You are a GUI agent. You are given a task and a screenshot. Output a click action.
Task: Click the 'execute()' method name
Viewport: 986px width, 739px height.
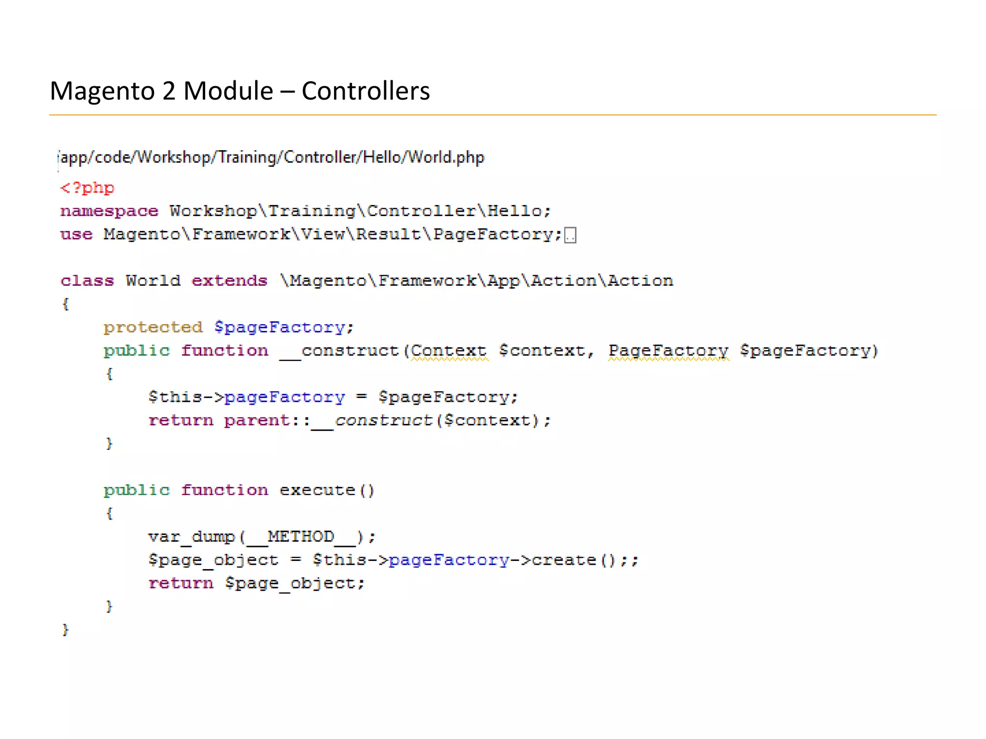pyautogui.click(x=327, y=490)
